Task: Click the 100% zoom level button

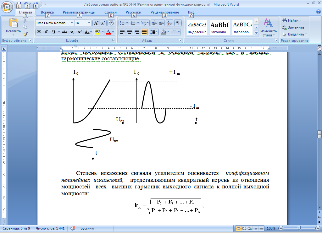Action: (271, 228)
